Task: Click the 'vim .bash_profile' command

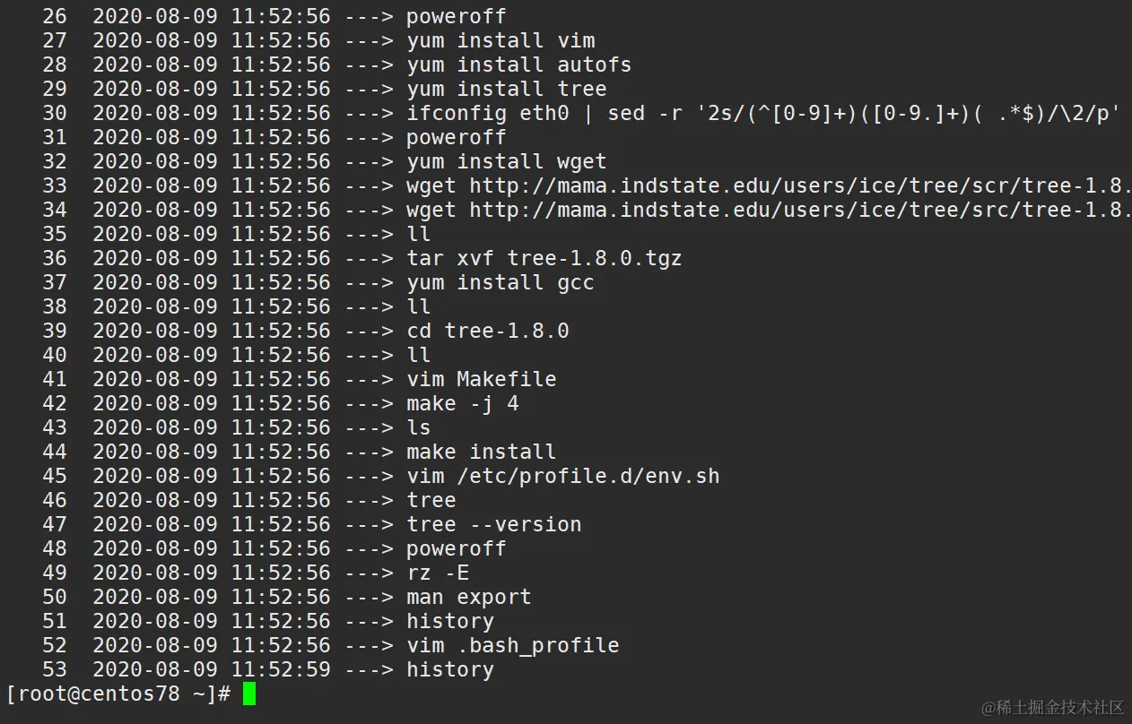Action: [x=512, y=645]
